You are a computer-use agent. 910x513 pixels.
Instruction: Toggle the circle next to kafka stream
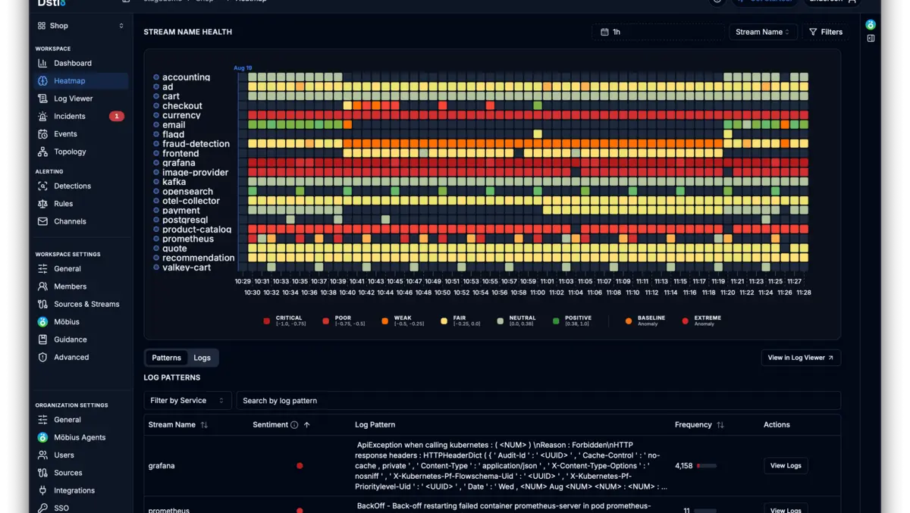tap(156, 182)
